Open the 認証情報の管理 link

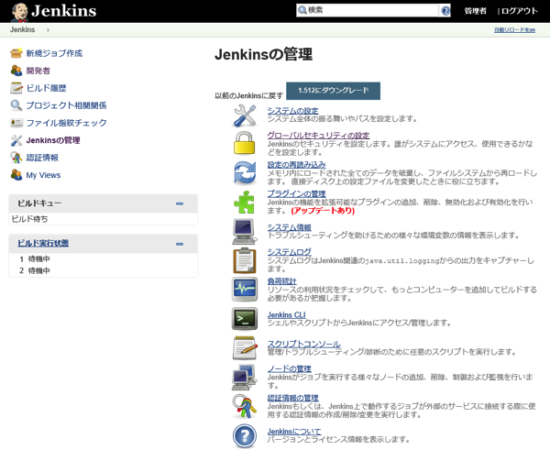[x=293, y=398]
